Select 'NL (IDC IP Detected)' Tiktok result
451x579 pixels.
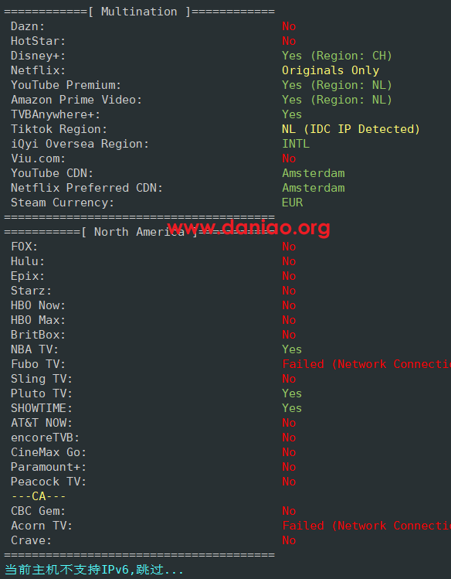[x=351, y=129]
